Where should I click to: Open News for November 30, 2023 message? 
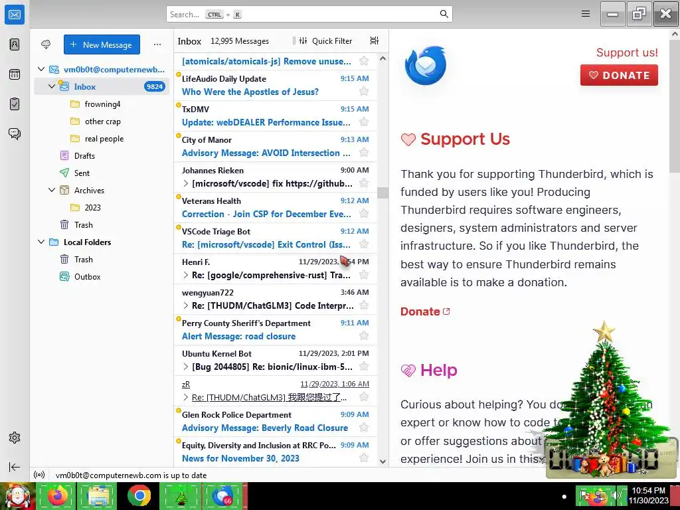coord(276,452)
